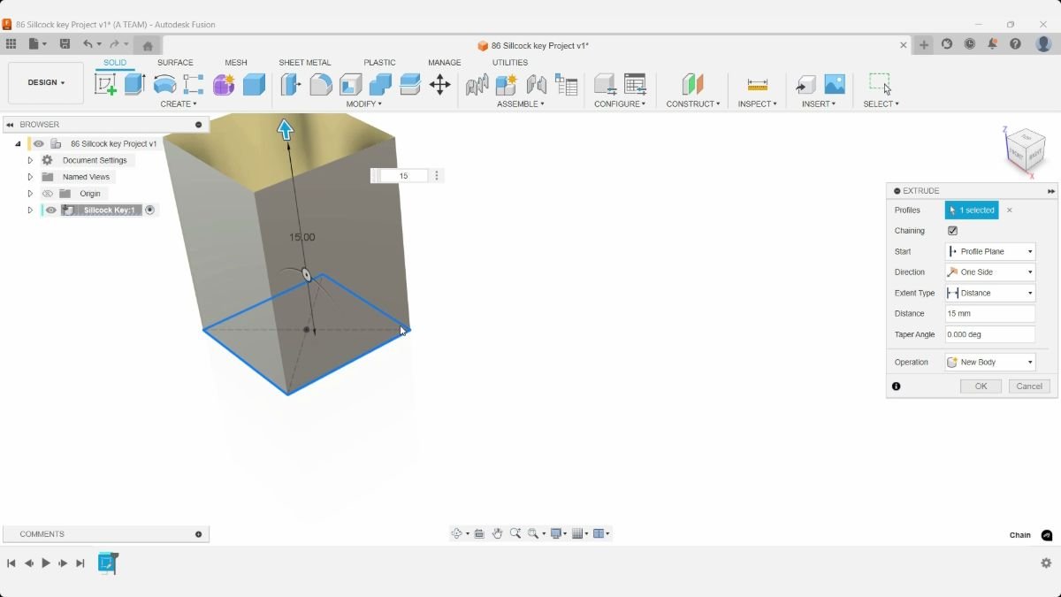Select the Revolve tool icon
Viewport: 1061px width, 597px height.
tap(164, 84)
